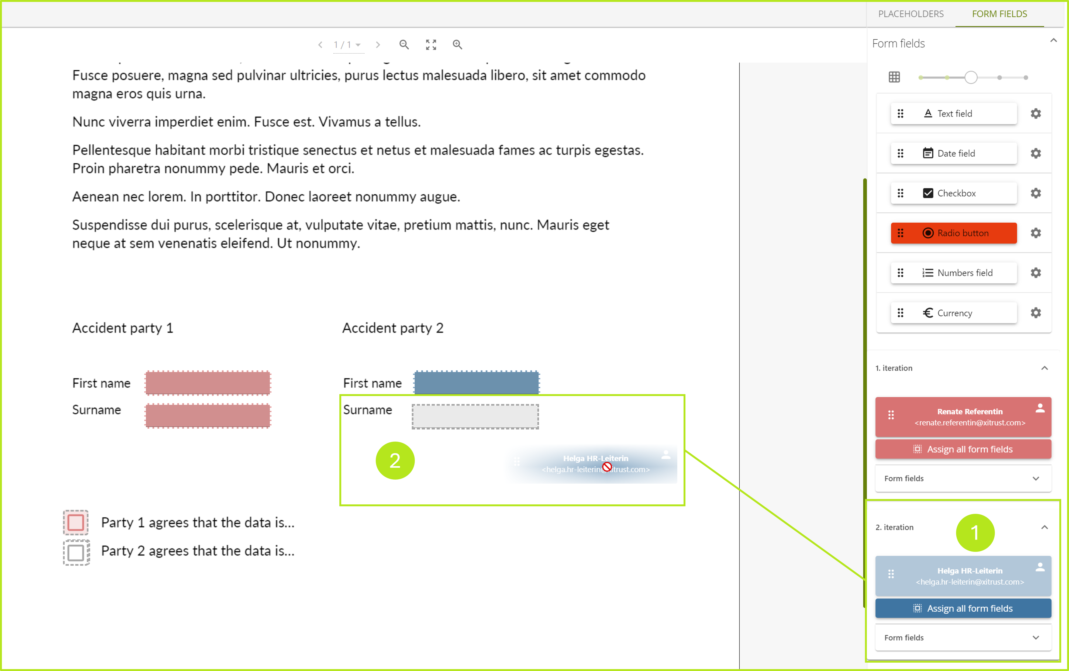Check the Party 2 agrees checkbox
The image size is (1069, 671).
76,552
